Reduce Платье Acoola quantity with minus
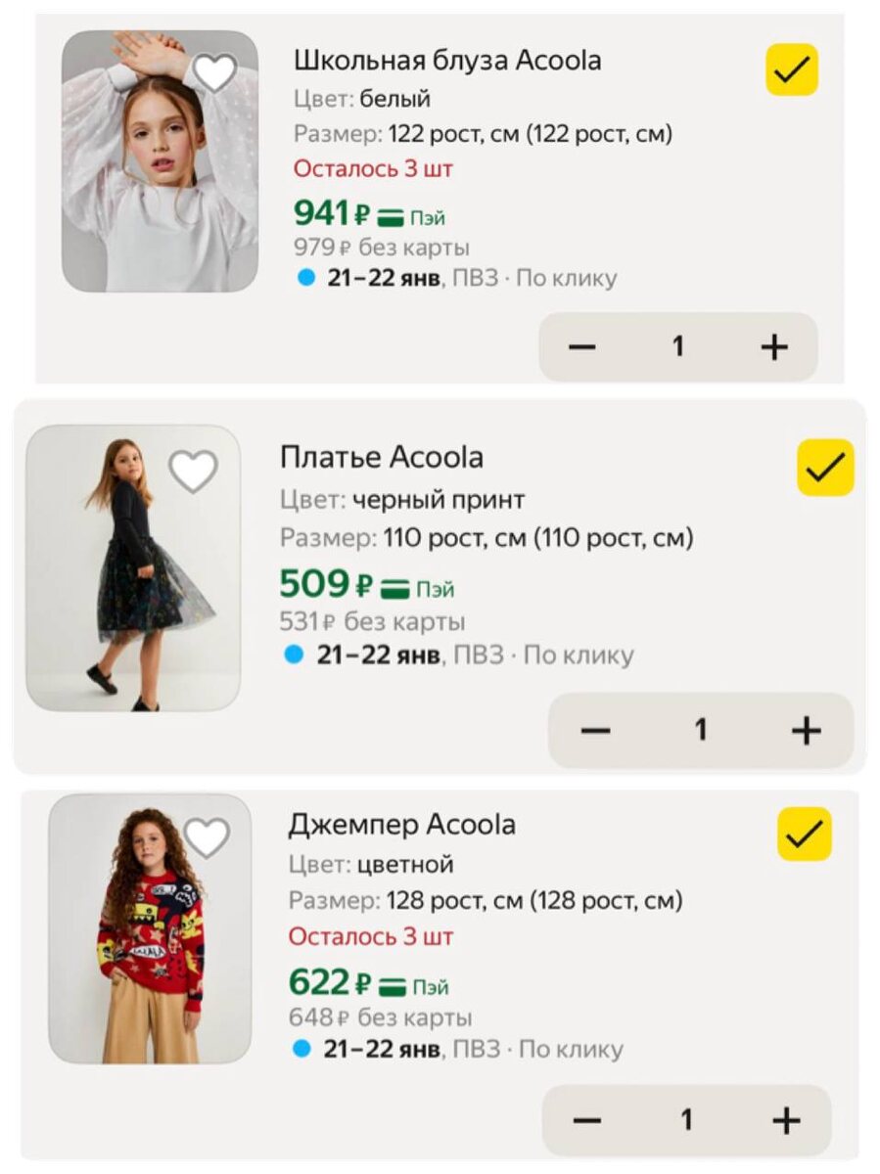Screen dimensions: 880x1174 coord(595,731)
